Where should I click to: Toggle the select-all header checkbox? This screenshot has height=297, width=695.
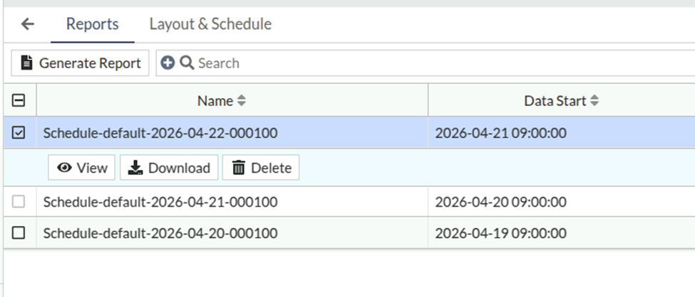(x=18, y=101)
